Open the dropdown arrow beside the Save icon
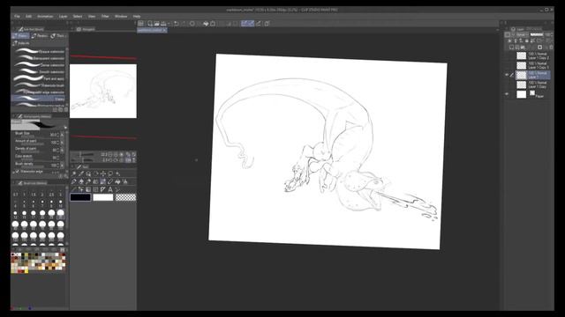 click(x=169, y=24)
